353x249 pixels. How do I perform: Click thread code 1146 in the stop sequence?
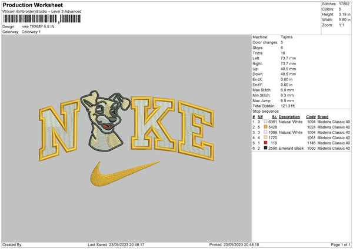311,143
